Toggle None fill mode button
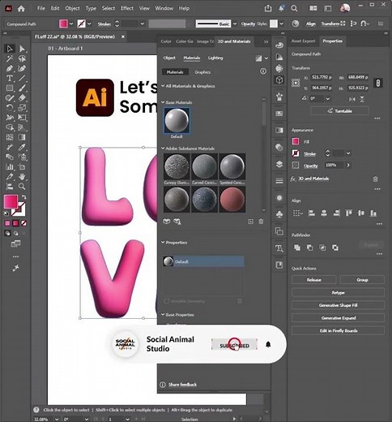 pos(23,223)
